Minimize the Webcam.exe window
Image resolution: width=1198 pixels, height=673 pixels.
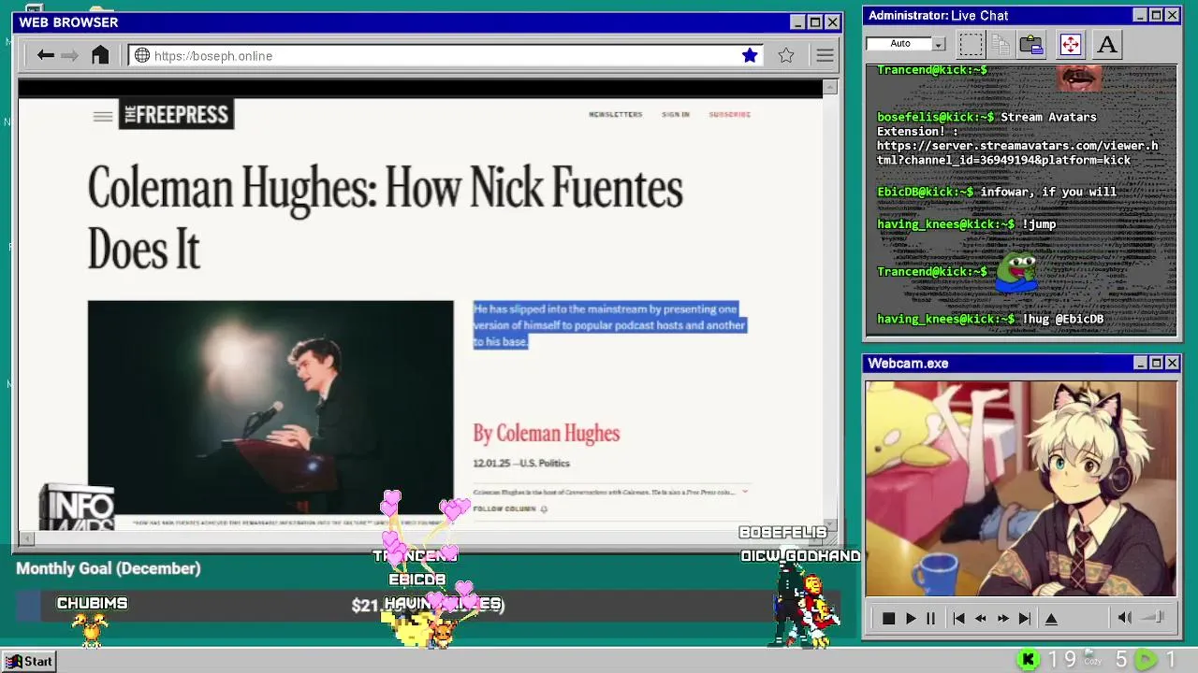point(1140,363)
